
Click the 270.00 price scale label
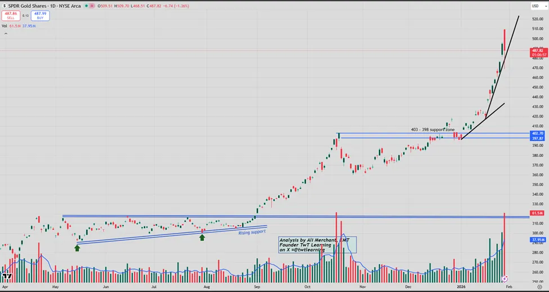click(537, 262)
